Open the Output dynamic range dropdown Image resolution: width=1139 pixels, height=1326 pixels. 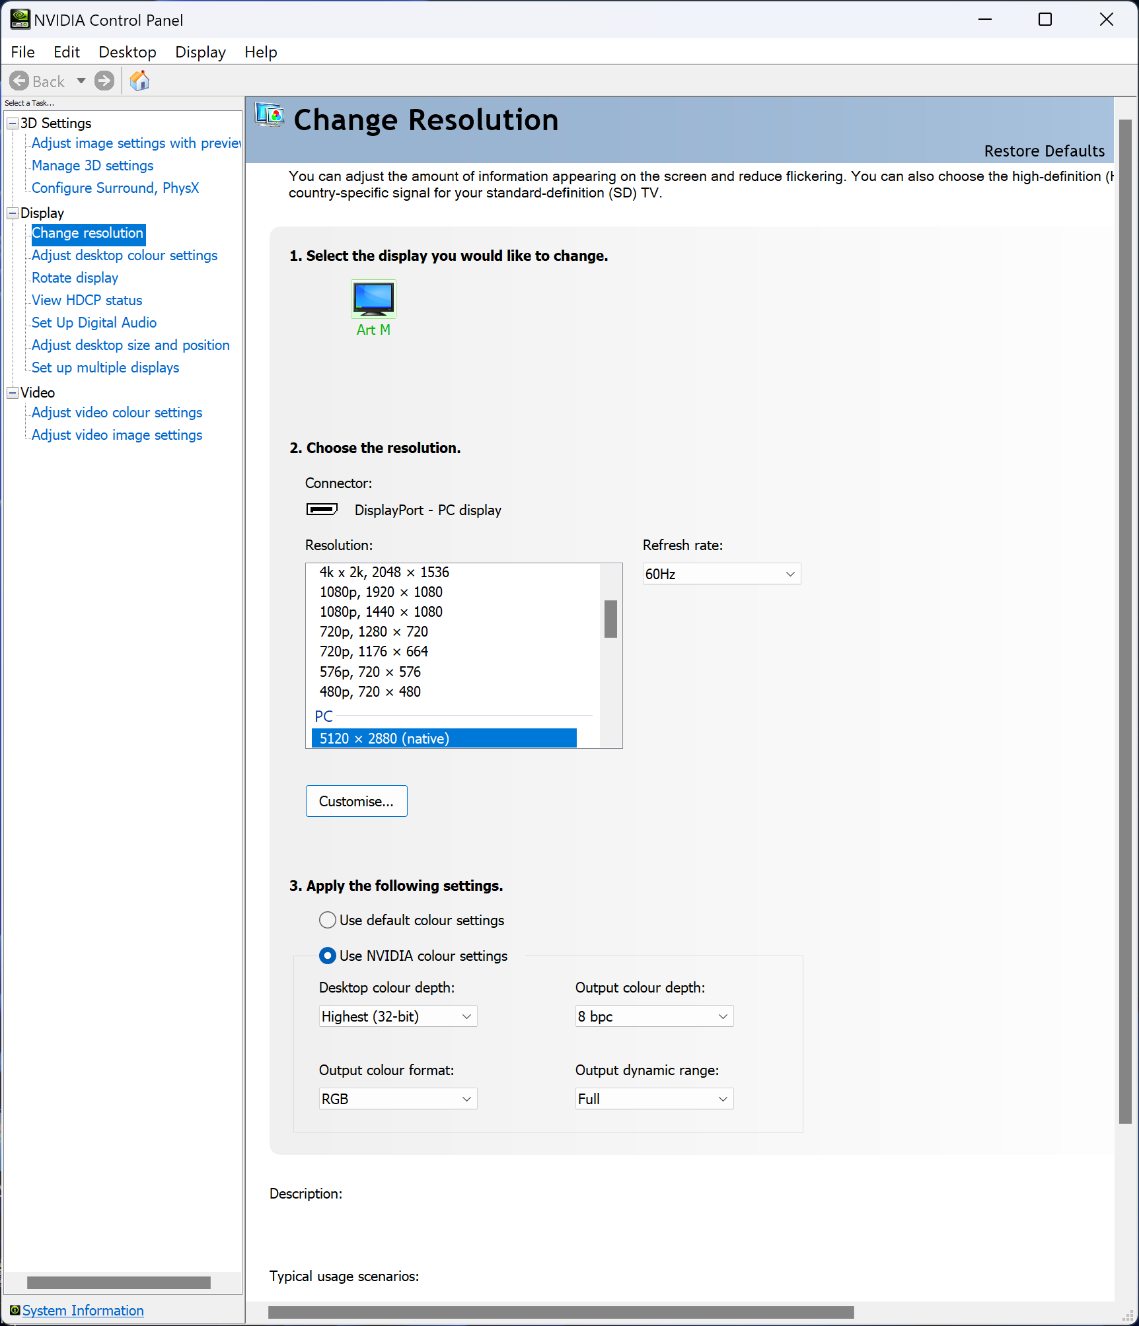(x=654, y=1099)
